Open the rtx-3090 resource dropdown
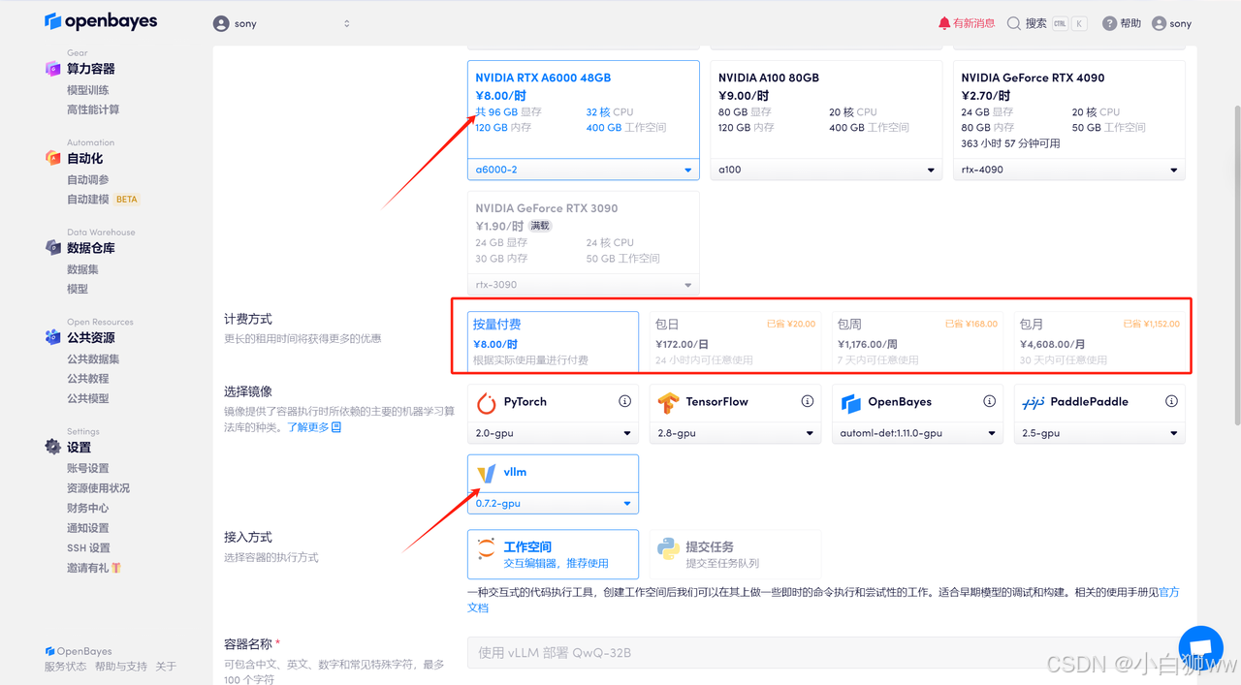This screenshot has height=685, width=1241. pos(584,285)
